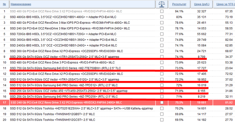Open RevoDrive 3 Max IOPS RVD3MI-FHPX4-240G item
This screenshot has height=122, width=235.
70,28
